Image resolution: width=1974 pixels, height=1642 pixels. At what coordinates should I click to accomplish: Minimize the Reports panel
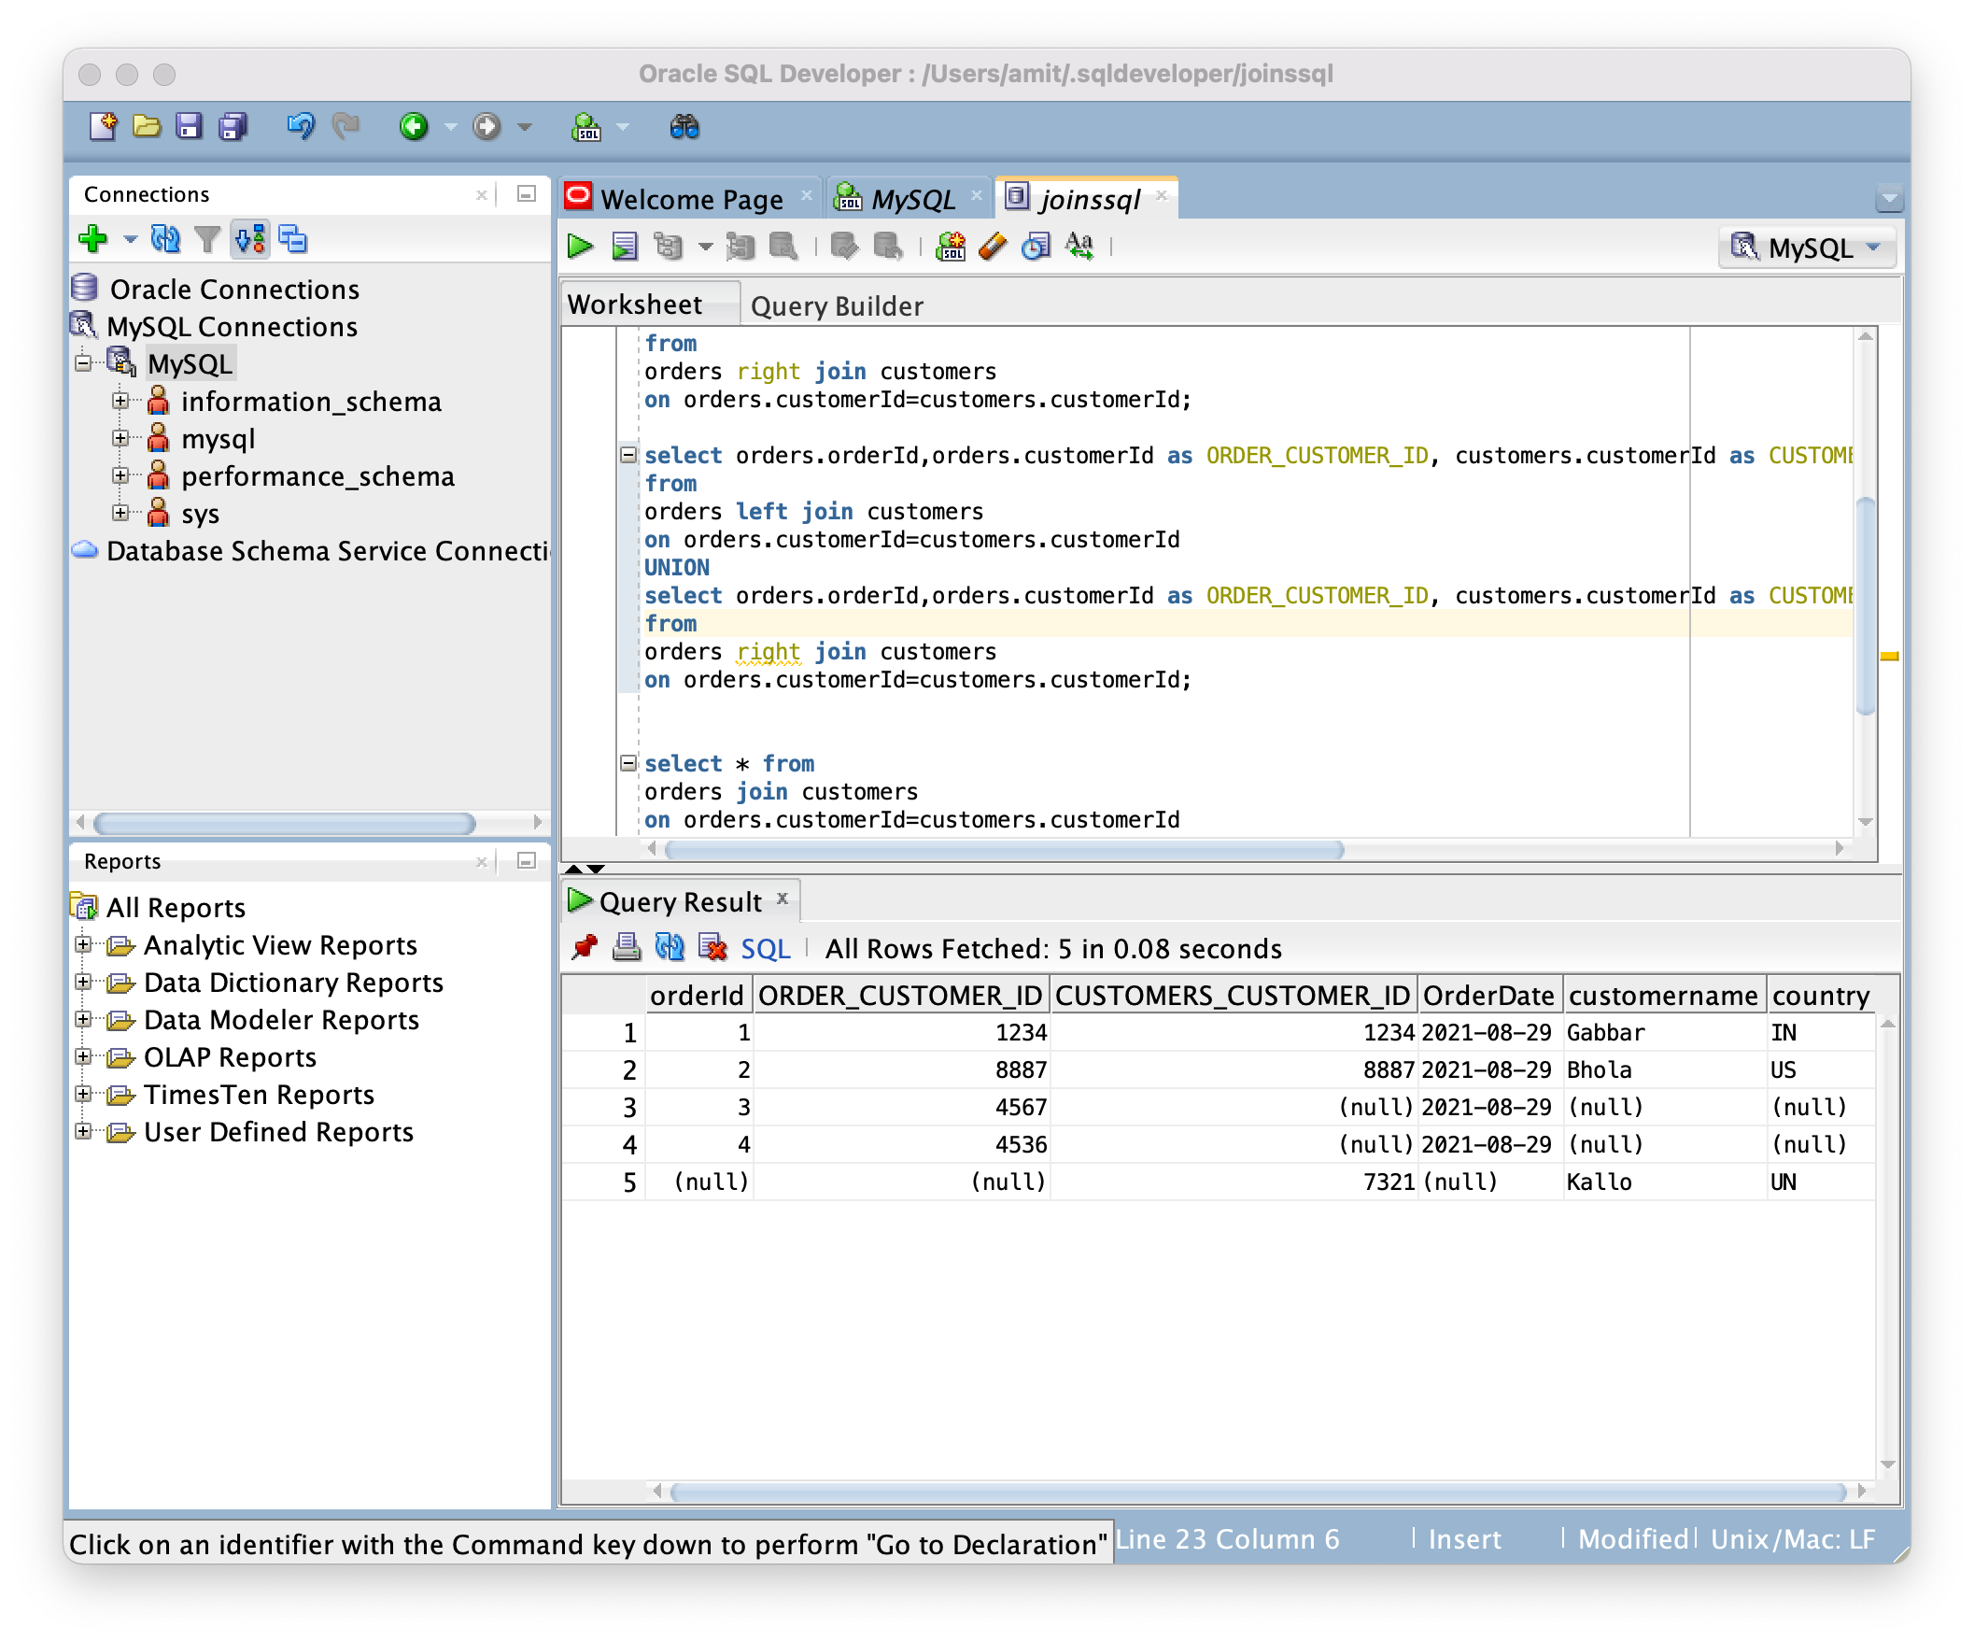point(527,860)
